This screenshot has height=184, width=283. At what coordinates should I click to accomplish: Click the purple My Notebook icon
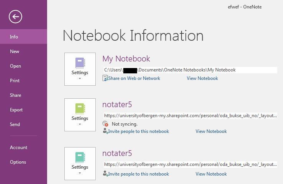point(80,63)
